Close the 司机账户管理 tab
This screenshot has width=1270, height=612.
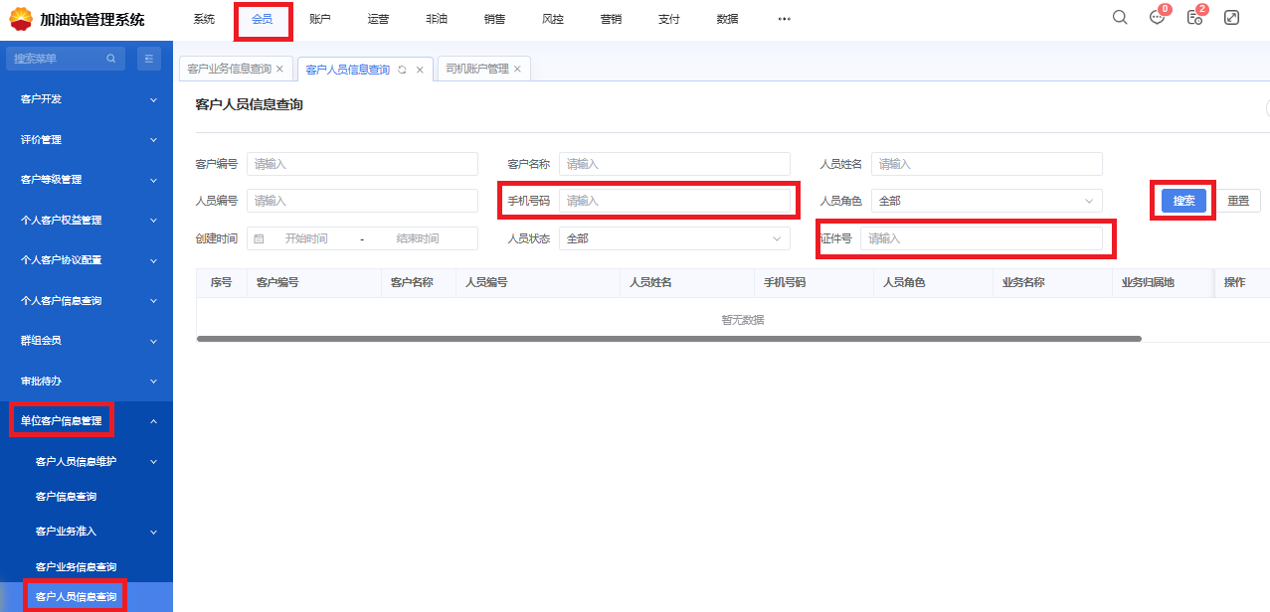(517, 70)
